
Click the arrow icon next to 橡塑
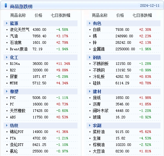click(x=7, y=91)
